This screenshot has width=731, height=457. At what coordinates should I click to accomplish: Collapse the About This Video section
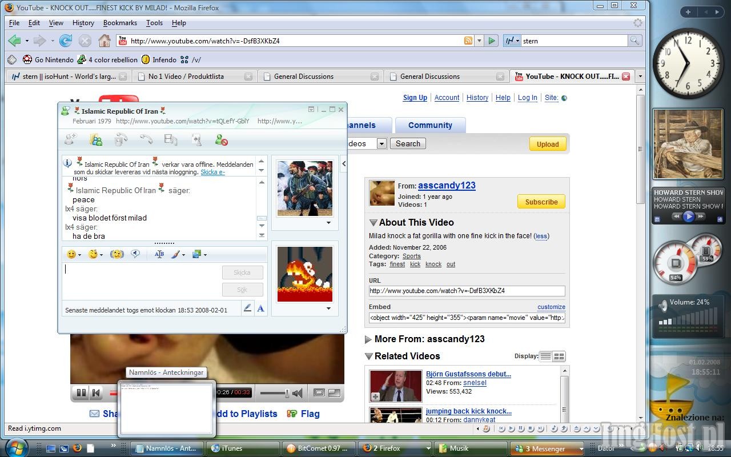pos(373,223)
